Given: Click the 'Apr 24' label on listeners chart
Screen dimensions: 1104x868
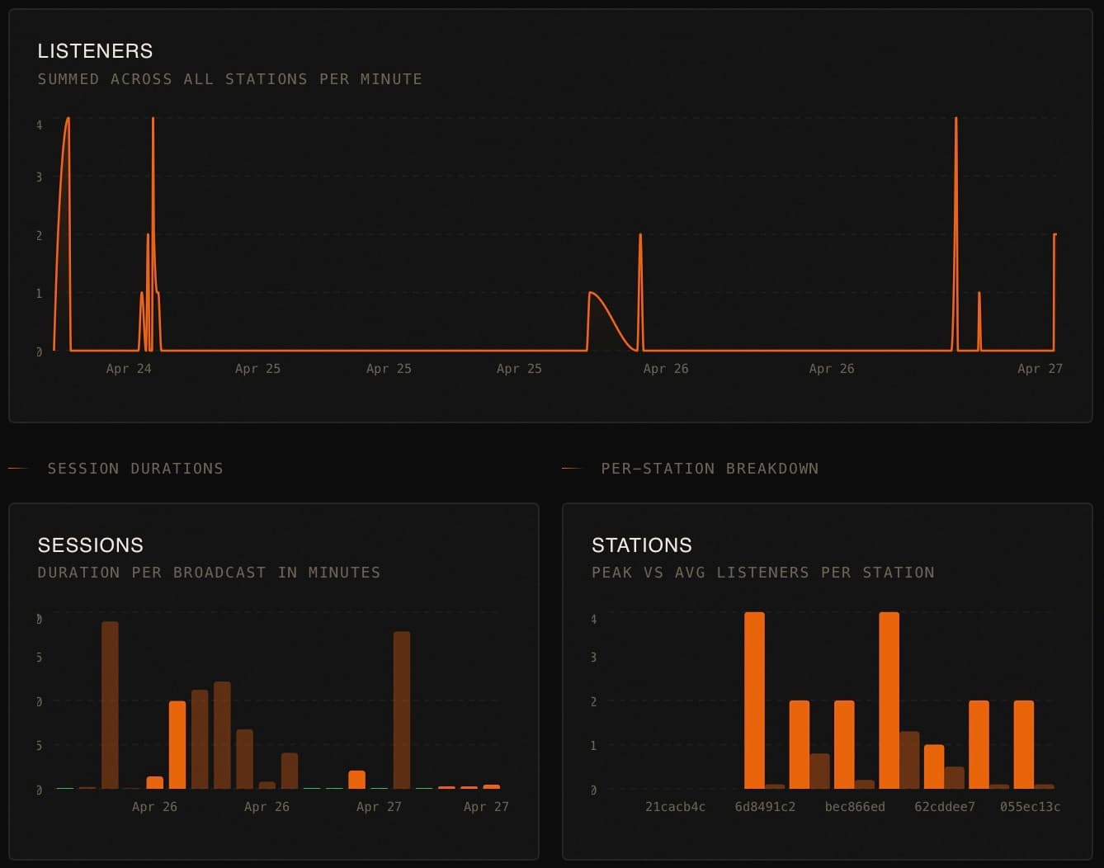Looking at the screenshot, I should pos(129,369).
